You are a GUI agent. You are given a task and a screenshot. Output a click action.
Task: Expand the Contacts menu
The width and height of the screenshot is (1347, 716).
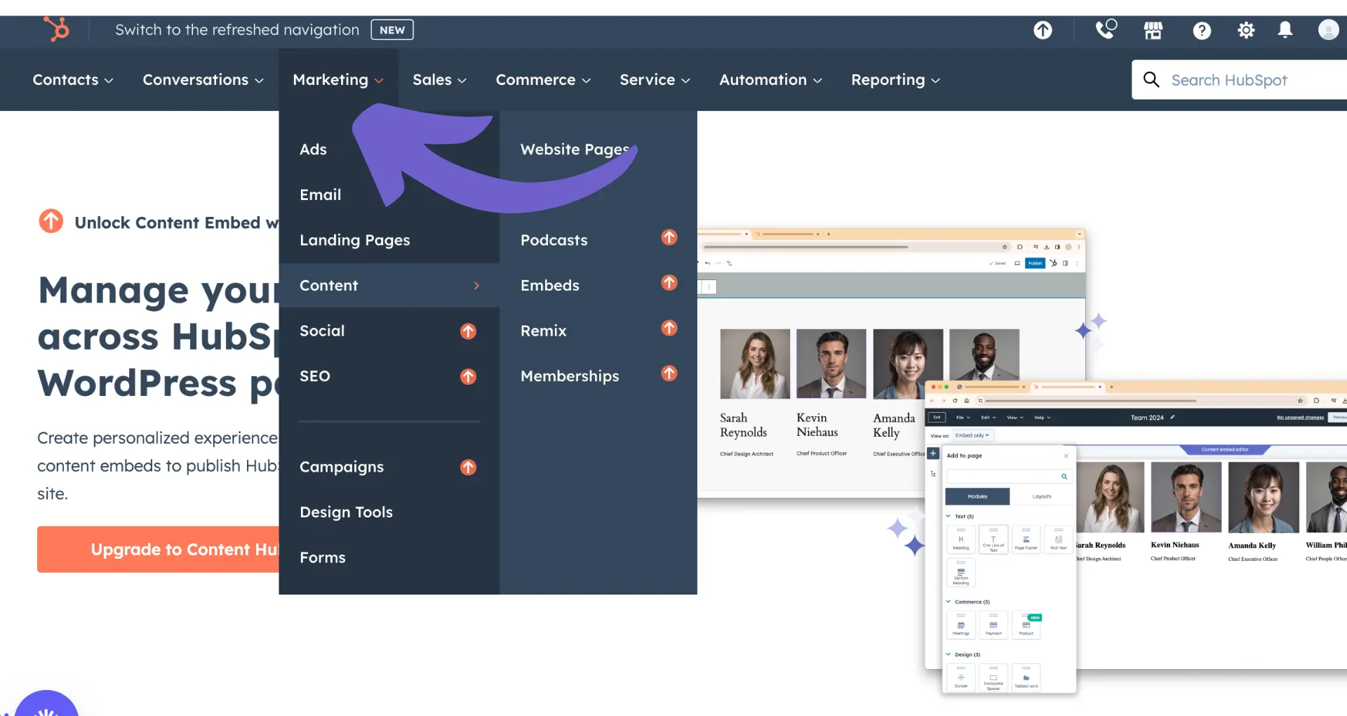pyautogui.click(x=73, y=79)
